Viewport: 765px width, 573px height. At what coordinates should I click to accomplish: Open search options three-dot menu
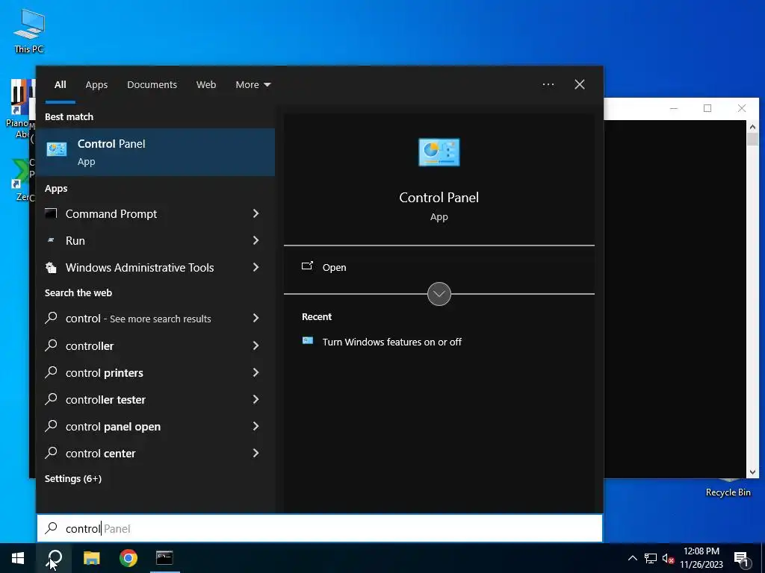pos(548,84)
